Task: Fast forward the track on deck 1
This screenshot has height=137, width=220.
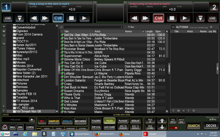Action: (x=45, y=18)
